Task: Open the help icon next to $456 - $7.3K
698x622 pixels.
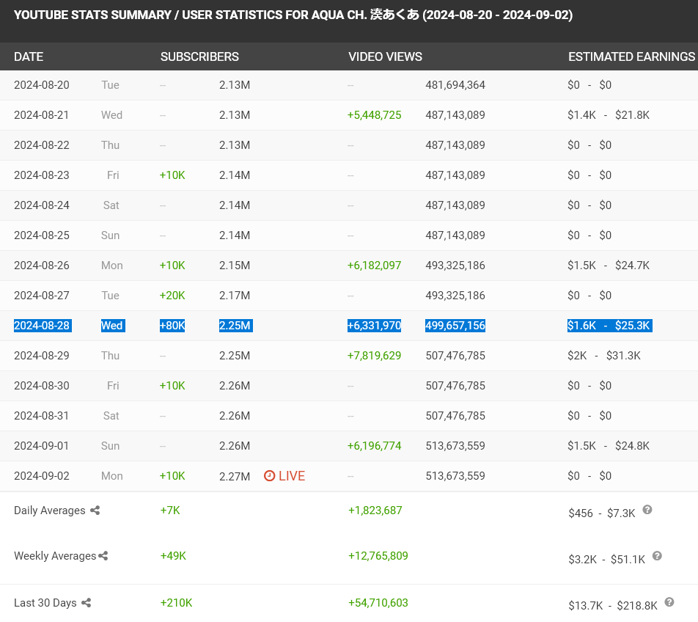Action: click(647, 510)
